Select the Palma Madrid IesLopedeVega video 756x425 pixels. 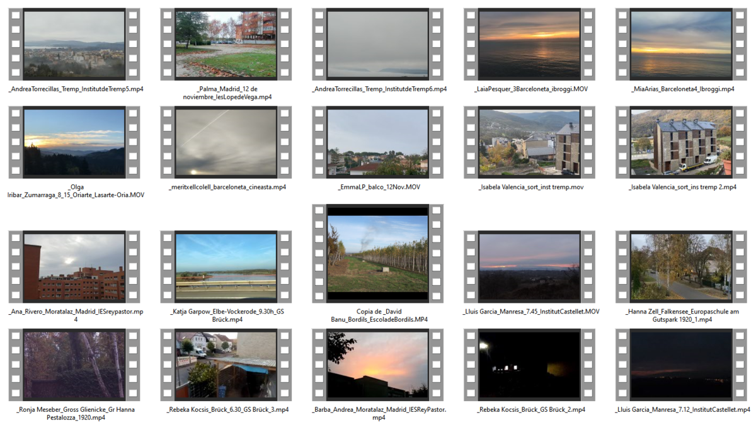226,44
